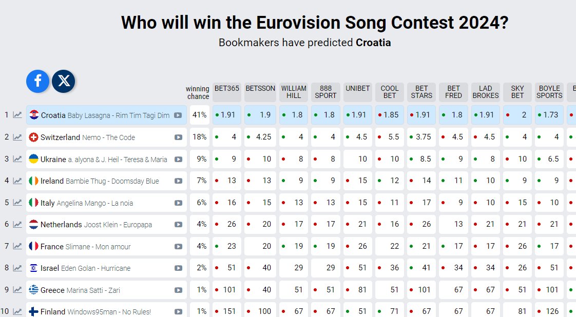The width and height of the screenshot is (576, 317).
Task: Play video for Netherlands Europapa
Action: (x=178, y=225)
